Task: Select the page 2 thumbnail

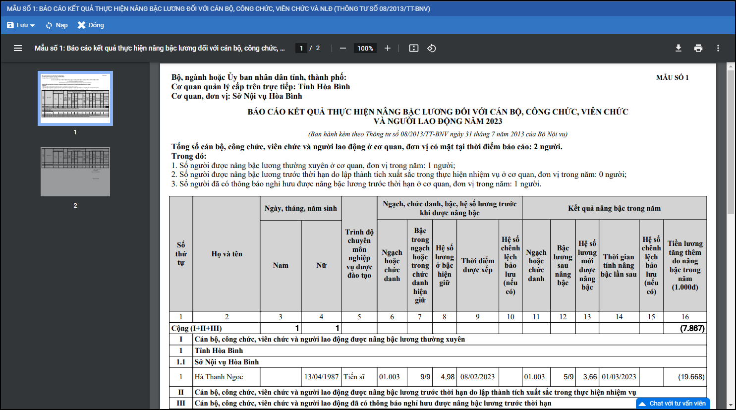Action: click(75, 172)
